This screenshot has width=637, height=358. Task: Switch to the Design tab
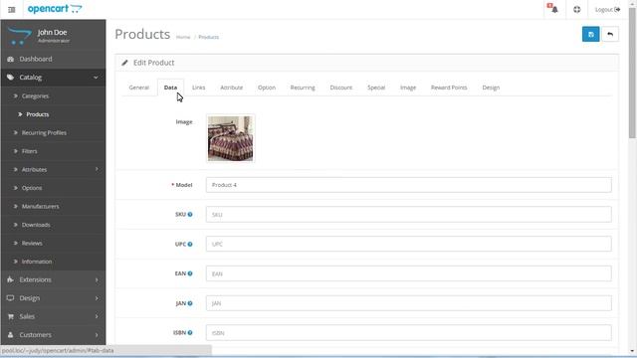click(x=491, y=88)
